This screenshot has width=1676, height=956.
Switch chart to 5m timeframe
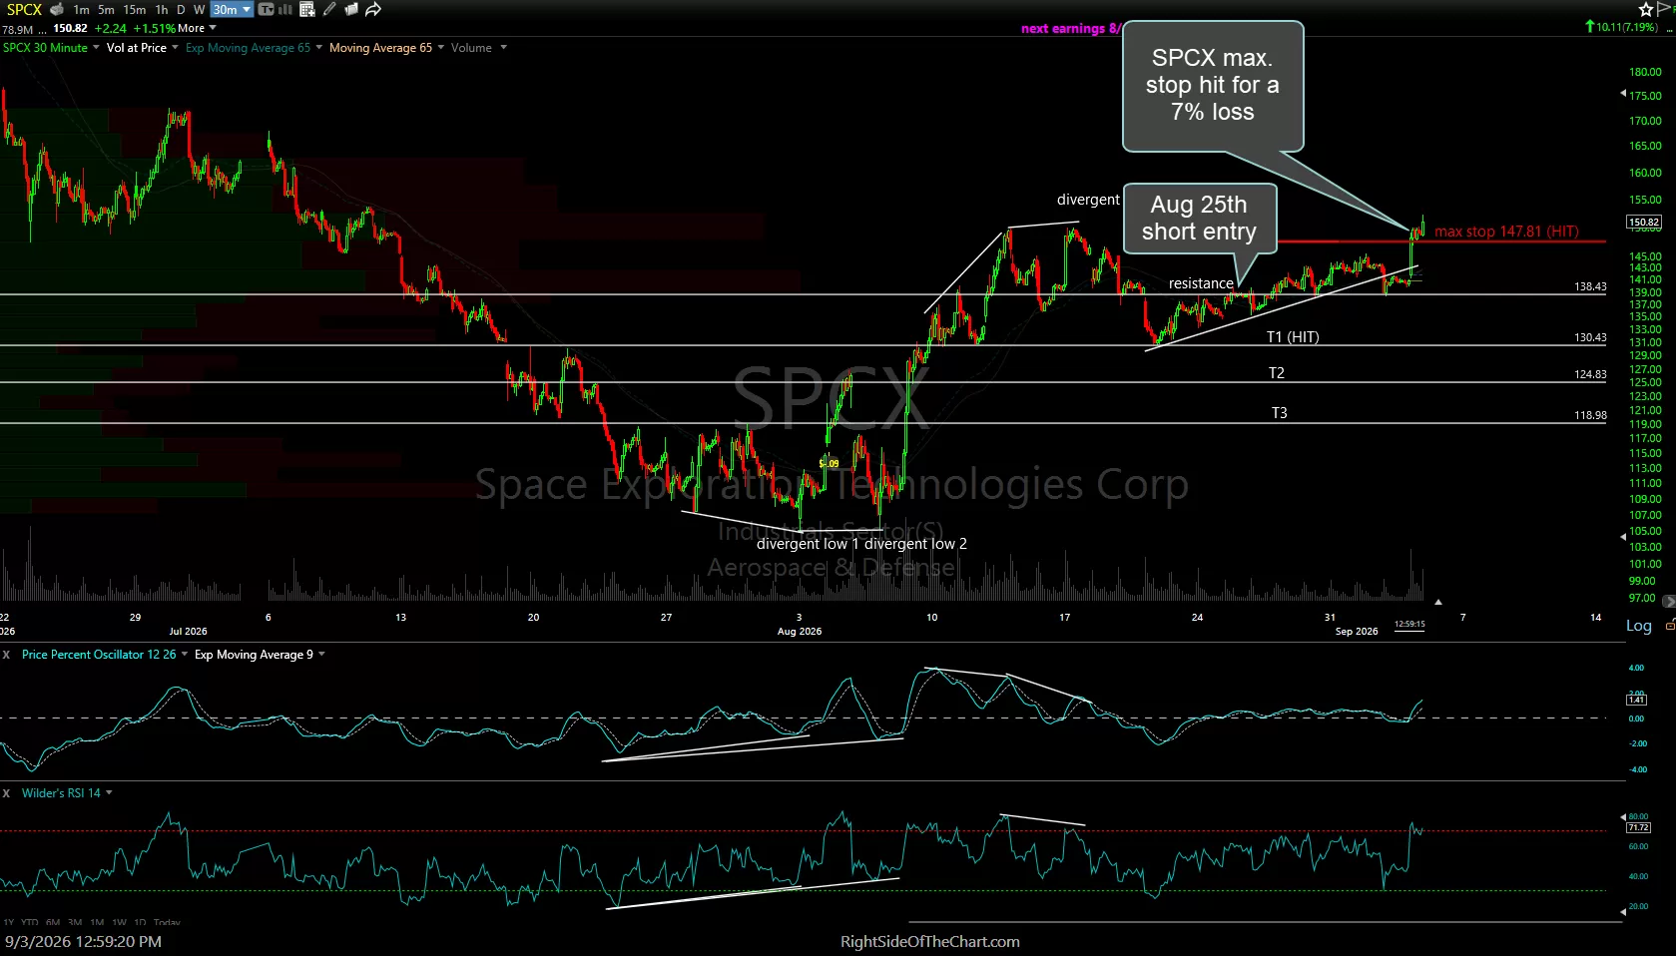point(106,10)
